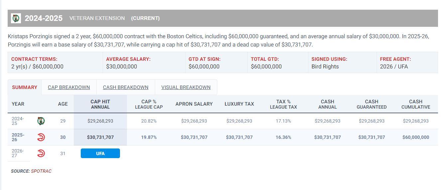
Task: Click the Cap % League Cap header
Action: click(x=149, y=104)
